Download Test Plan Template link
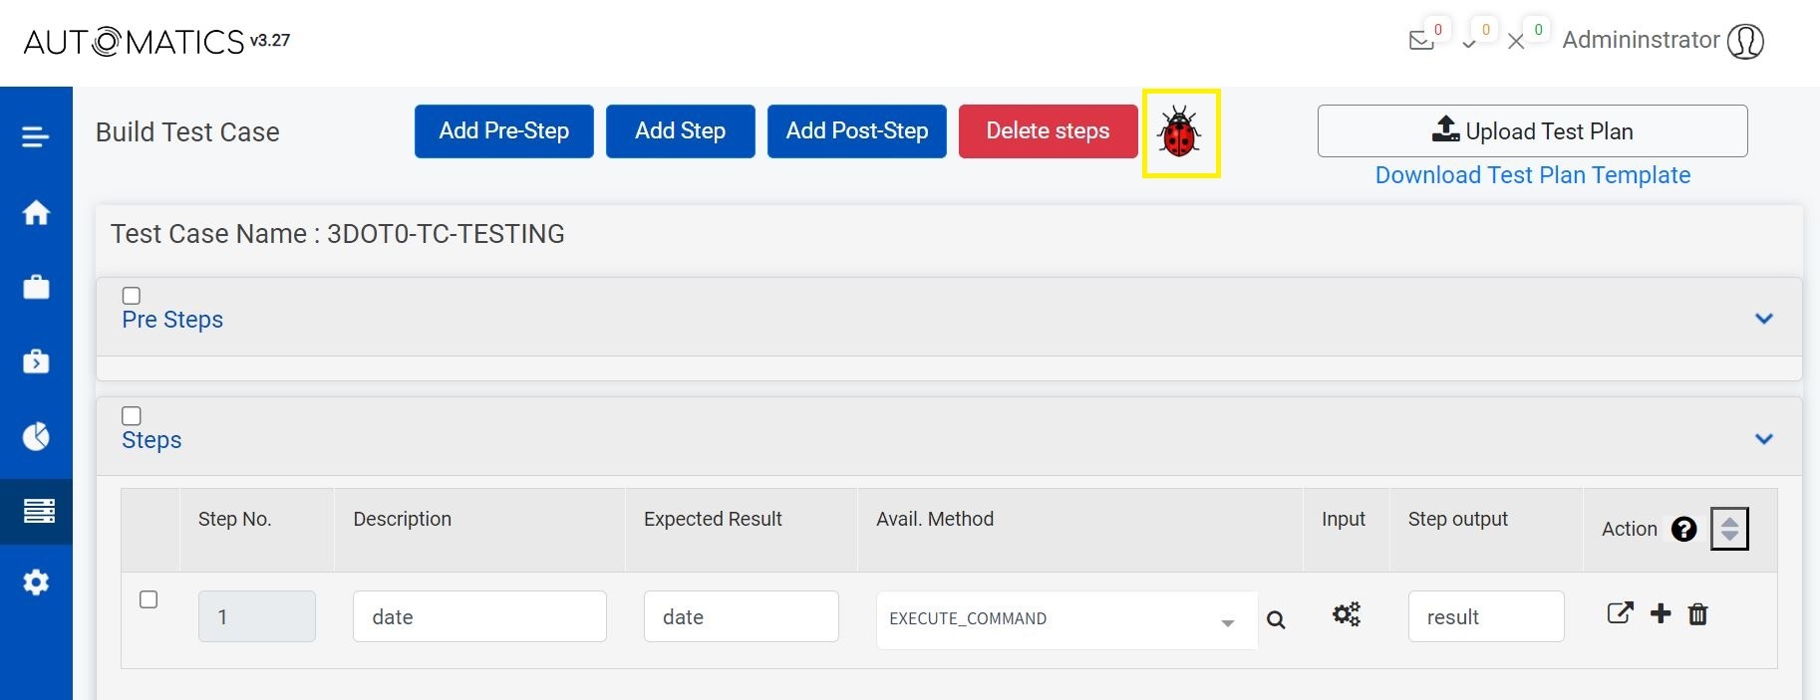 click(1532, 175)
